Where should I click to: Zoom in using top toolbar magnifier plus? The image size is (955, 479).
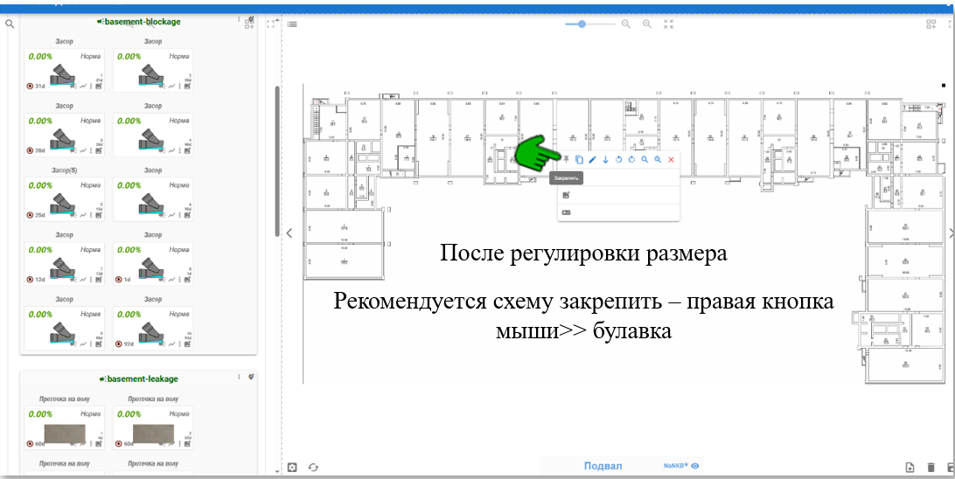(x=647, y=24)
